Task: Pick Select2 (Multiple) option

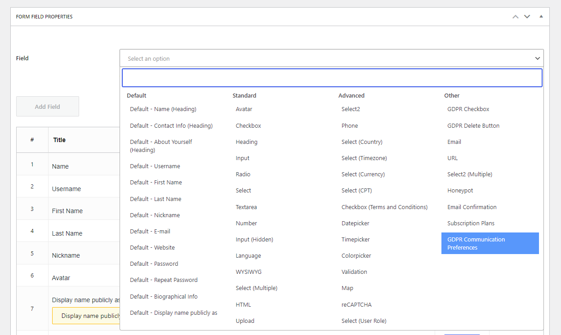Action: 470,174
